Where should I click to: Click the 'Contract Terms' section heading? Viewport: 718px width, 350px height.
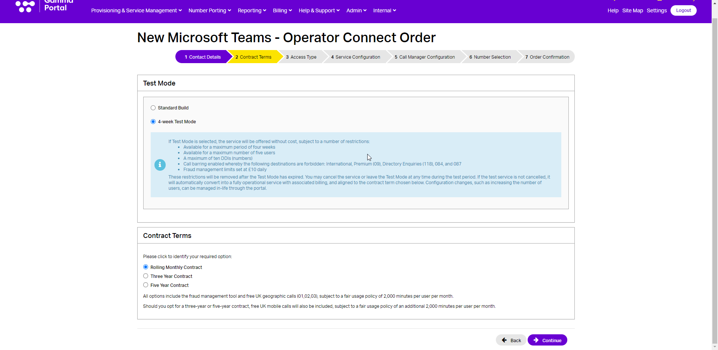pyautogui.click(x=167, y=236)
